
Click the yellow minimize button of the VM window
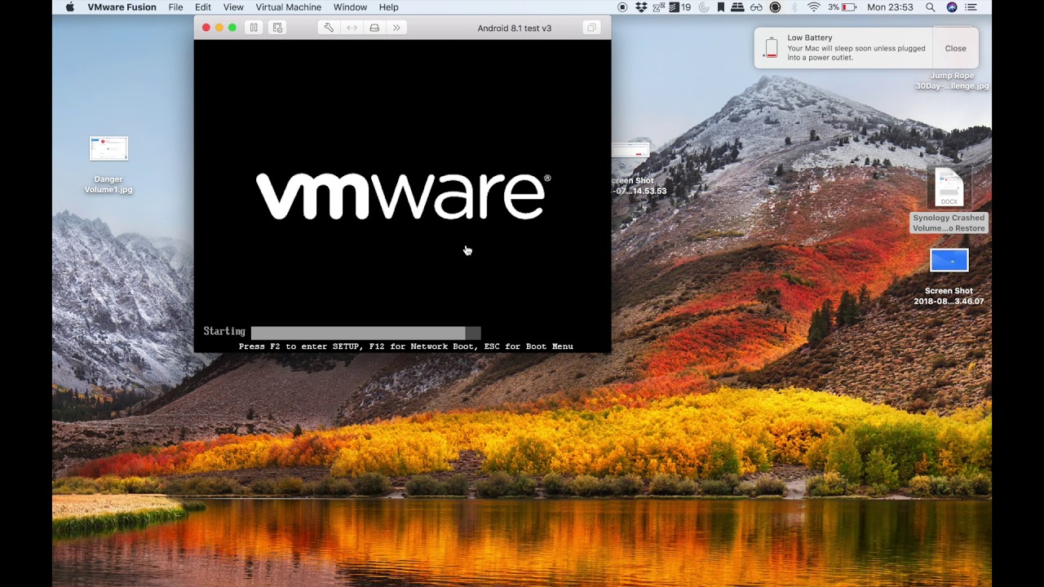coord(219,28)
